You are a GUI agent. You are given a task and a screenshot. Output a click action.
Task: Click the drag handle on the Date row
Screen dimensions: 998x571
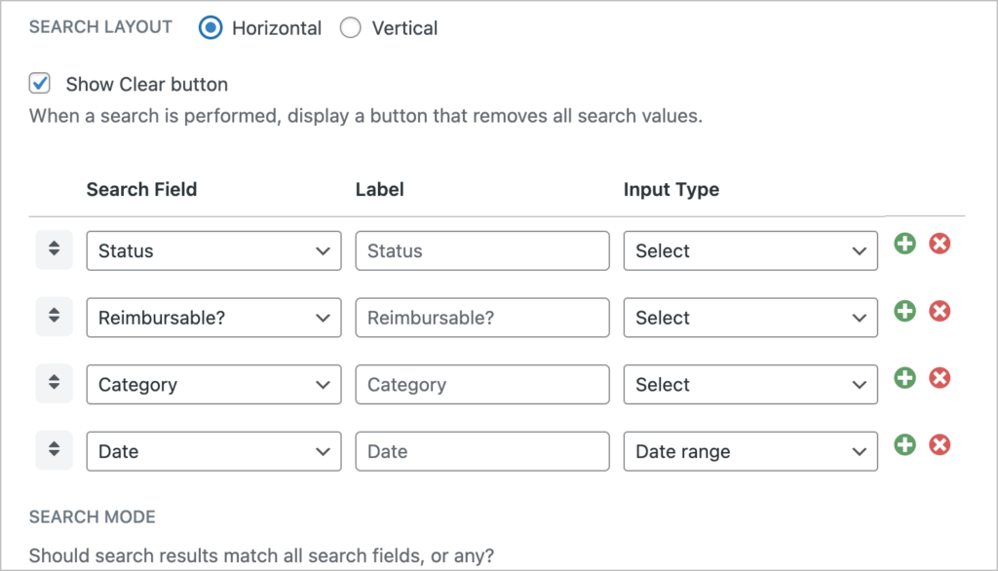(54, 450)
